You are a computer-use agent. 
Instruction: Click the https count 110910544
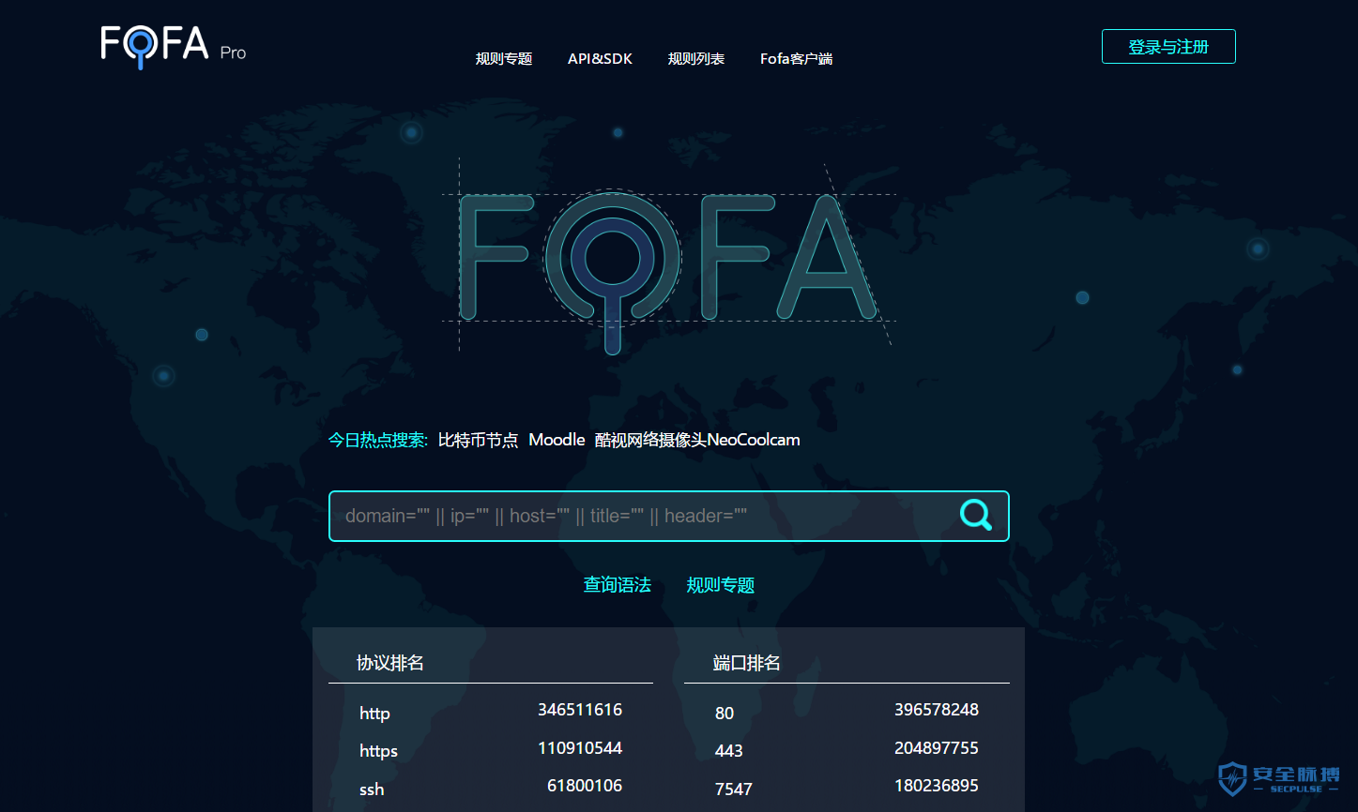click(580, 748)
